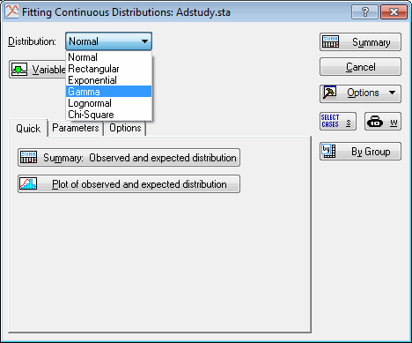Select Normal in the distribution list
The height and width of the screenshot is (343, 412).
point(108,57)
